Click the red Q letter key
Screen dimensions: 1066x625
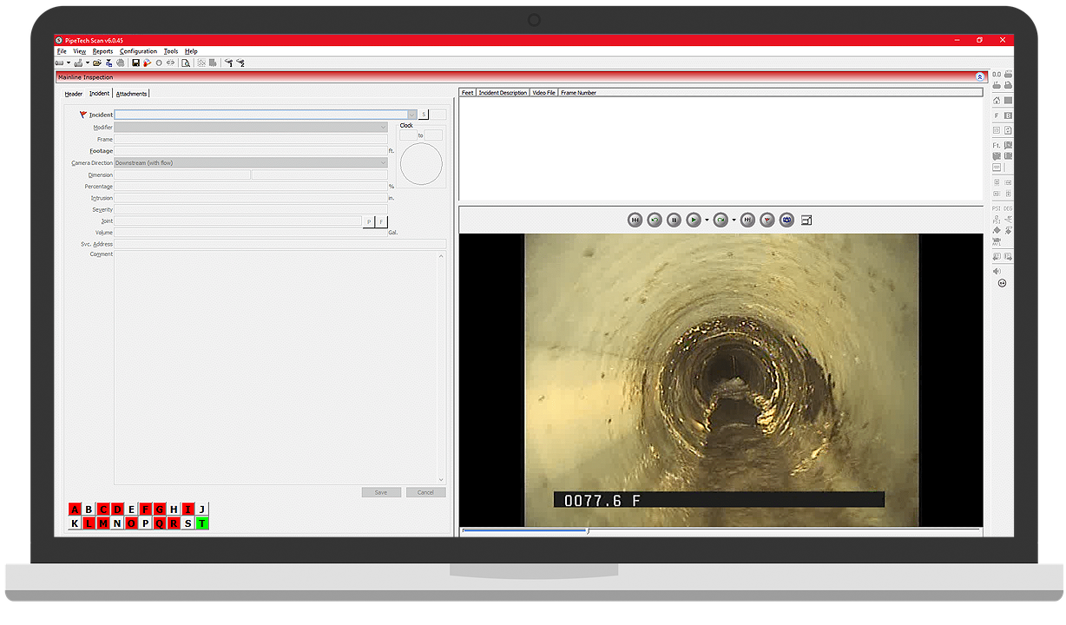coord(160,523)
